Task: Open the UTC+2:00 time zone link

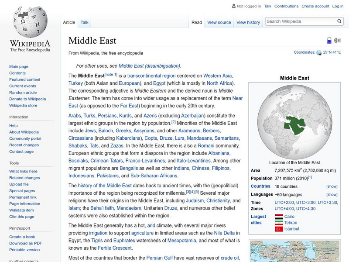Action: point(284,203)
